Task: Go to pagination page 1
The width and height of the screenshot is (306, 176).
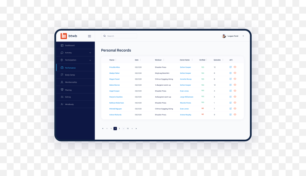Action: (111, 128)
